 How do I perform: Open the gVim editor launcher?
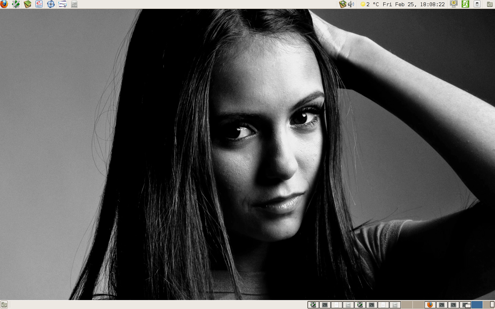coord(16,4)
